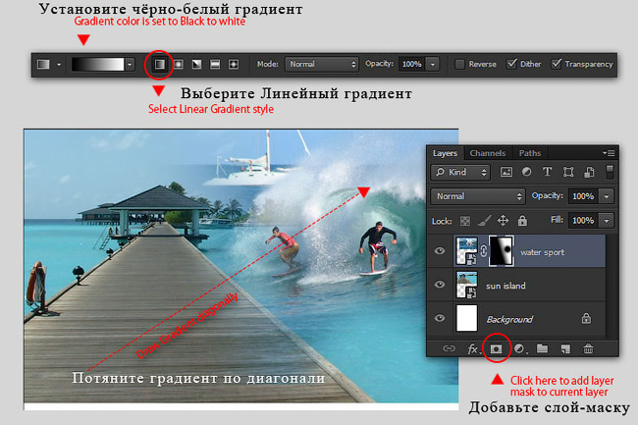The image size is (638, 425).
Task: Hide the sun island layer
Action: [440, 285]
